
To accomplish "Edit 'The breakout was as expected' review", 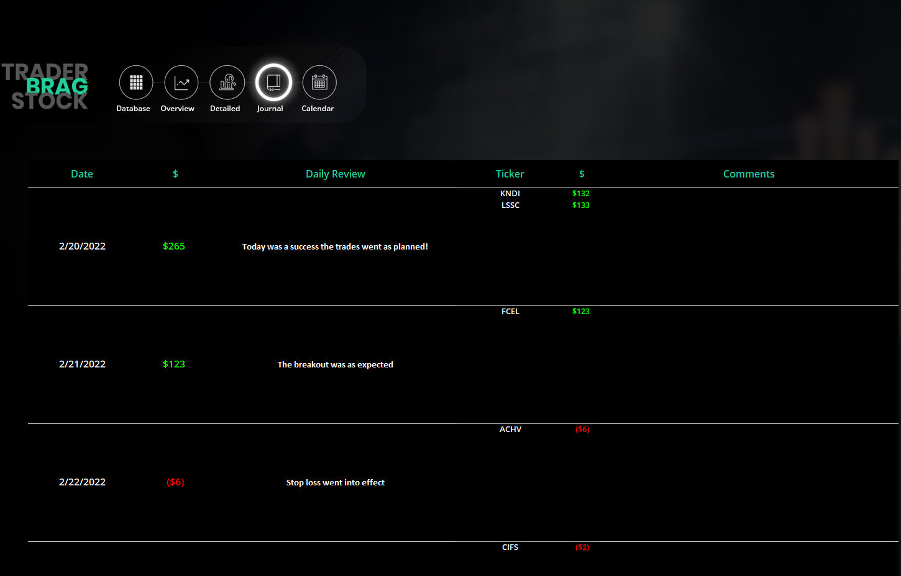I will click(x=335, y=364).
